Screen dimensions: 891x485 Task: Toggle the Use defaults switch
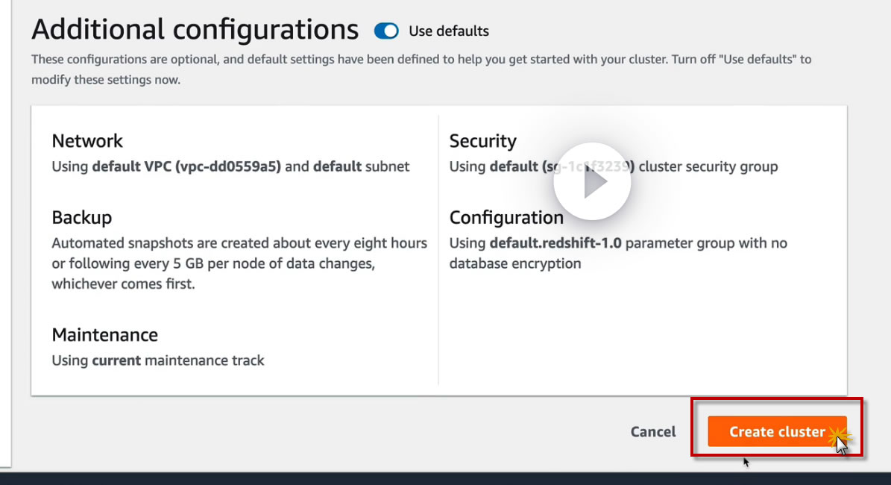click(387, 31)
